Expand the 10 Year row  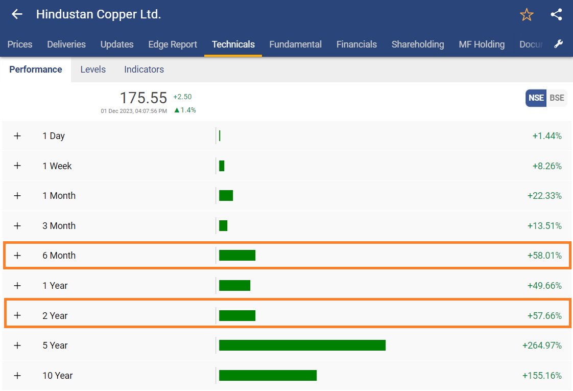(x=17, y=375)
